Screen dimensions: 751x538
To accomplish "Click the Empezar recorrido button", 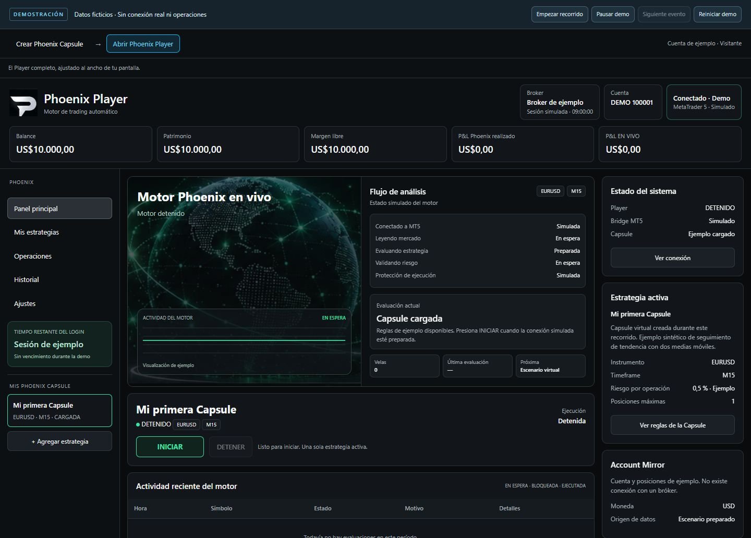I will (x=560, y=14).
